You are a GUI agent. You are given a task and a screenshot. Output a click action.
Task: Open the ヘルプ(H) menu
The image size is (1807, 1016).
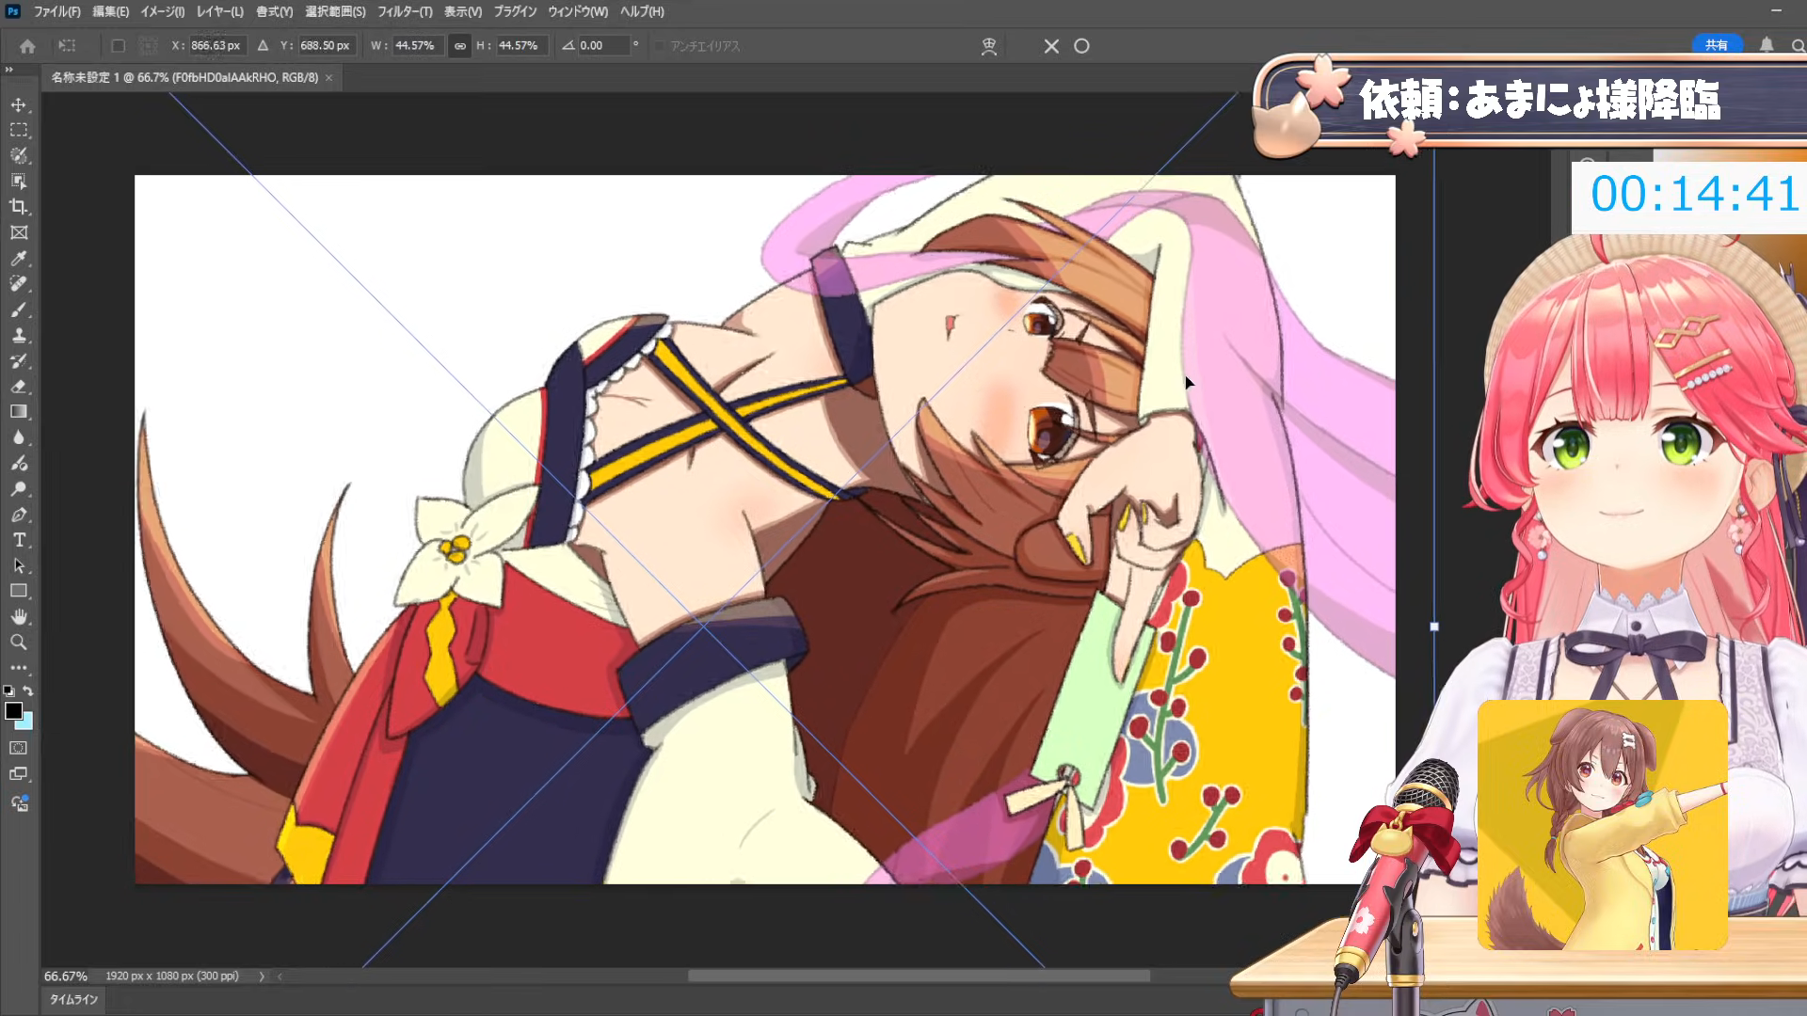click(x=642, y=11)
